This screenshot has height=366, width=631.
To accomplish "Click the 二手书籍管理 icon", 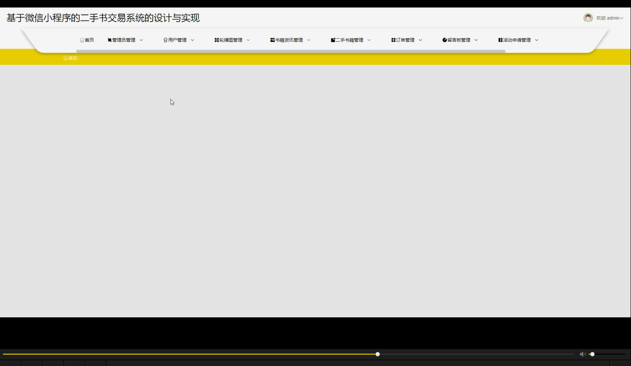I will [333, 40].
